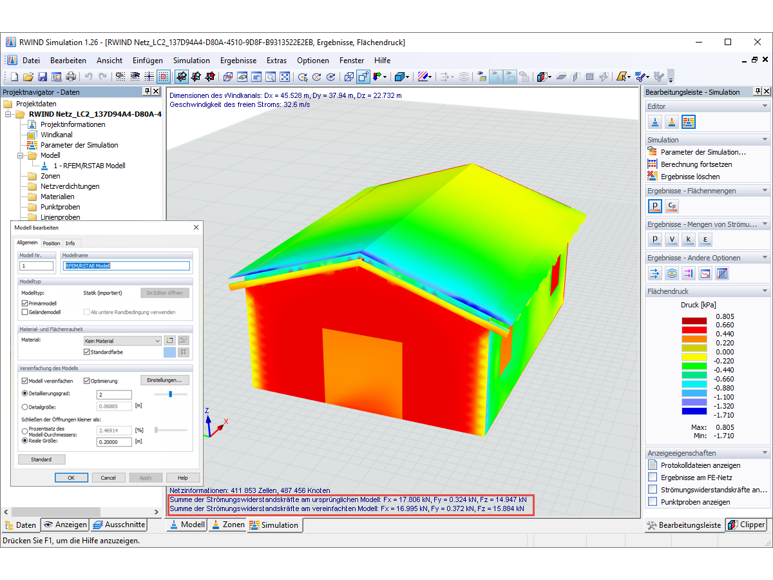
Task: Click the Save diskette toolbar icon
Action: (x=43, y=77)
